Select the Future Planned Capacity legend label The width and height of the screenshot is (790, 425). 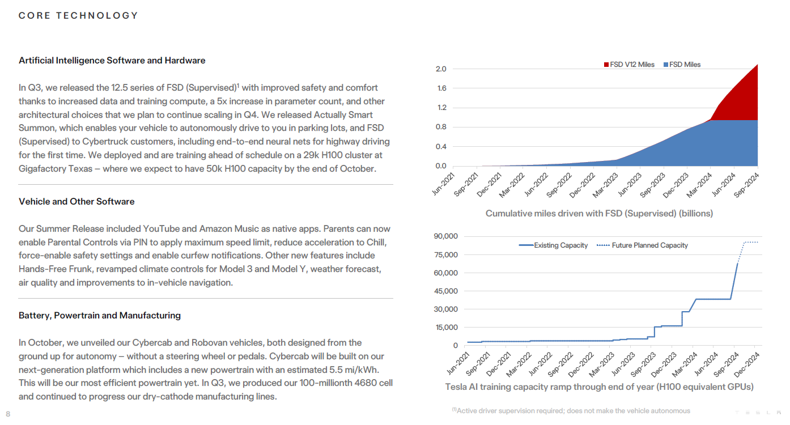(650, 245)
